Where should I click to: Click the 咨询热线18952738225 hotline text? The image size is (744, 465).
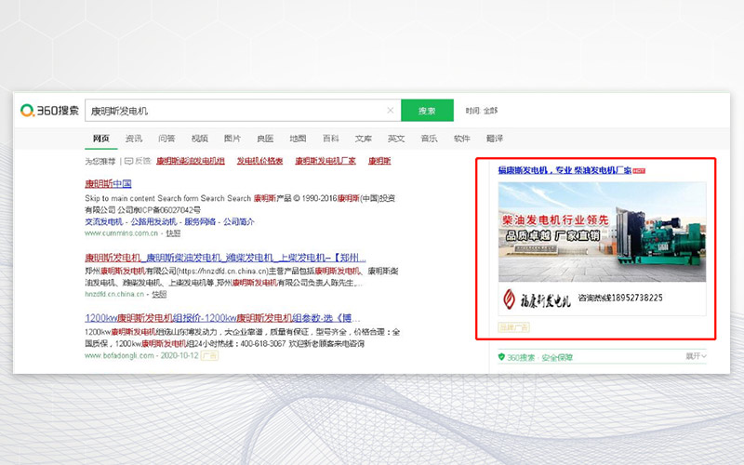(x=620, y=298)
